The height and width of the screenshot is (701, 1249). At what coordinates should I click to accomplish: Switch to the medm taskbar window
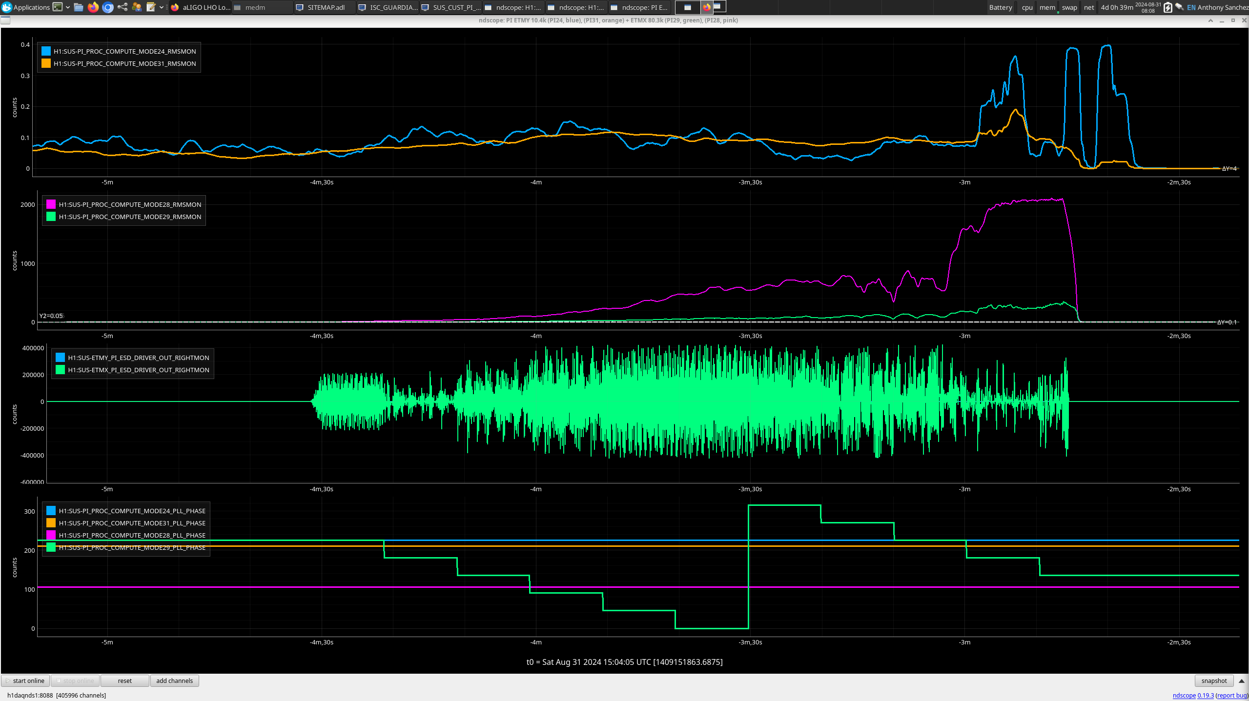[x=263, y=7]
